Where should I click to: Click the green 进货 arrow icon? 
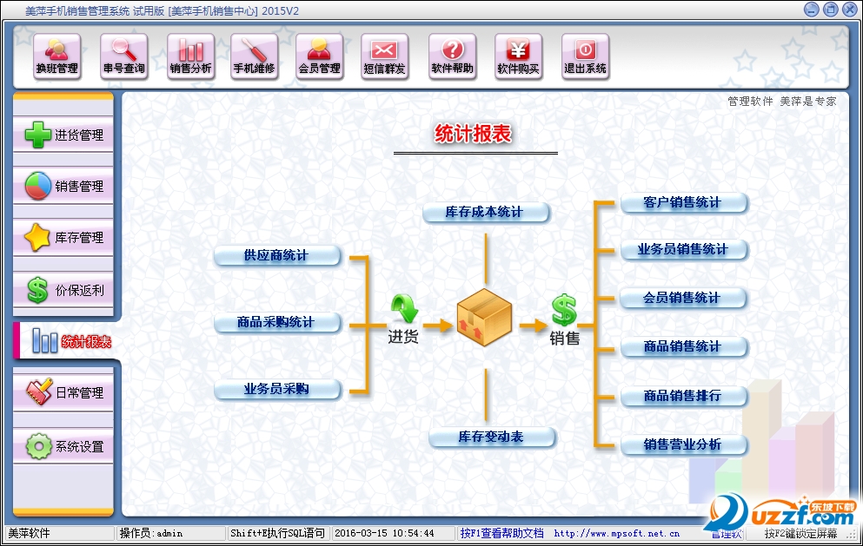[404, 308]
